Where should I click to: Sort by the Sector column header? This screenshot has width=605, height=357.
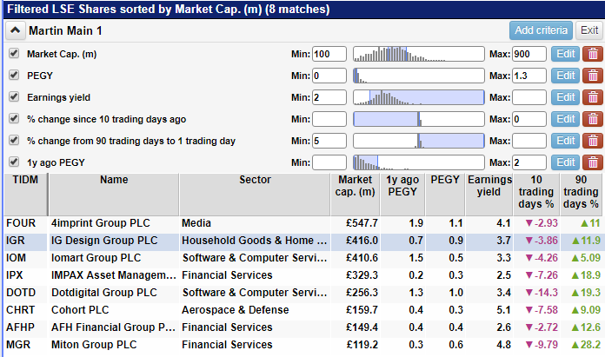(x=255, y=195)
